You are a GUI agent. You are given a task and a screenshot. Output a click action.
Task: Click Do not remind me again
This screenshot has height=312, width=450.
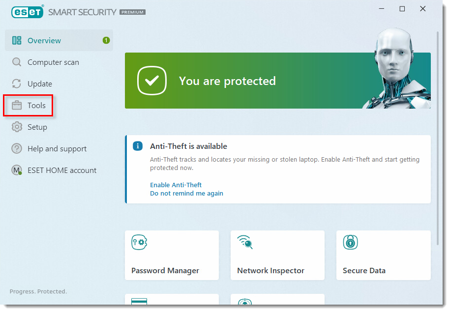[x=186, y=194]
